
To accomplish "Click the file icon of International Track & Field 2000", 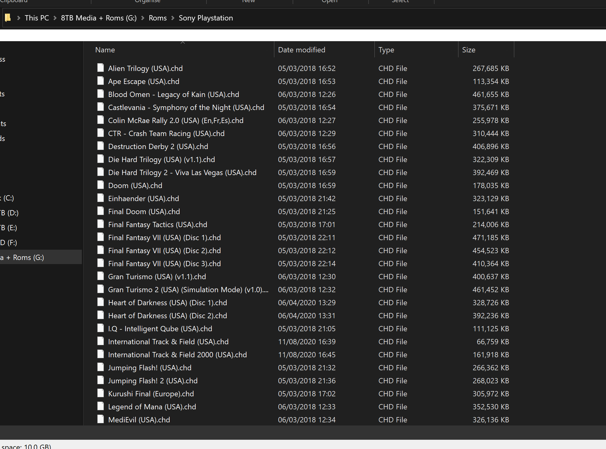I will 100,354.
